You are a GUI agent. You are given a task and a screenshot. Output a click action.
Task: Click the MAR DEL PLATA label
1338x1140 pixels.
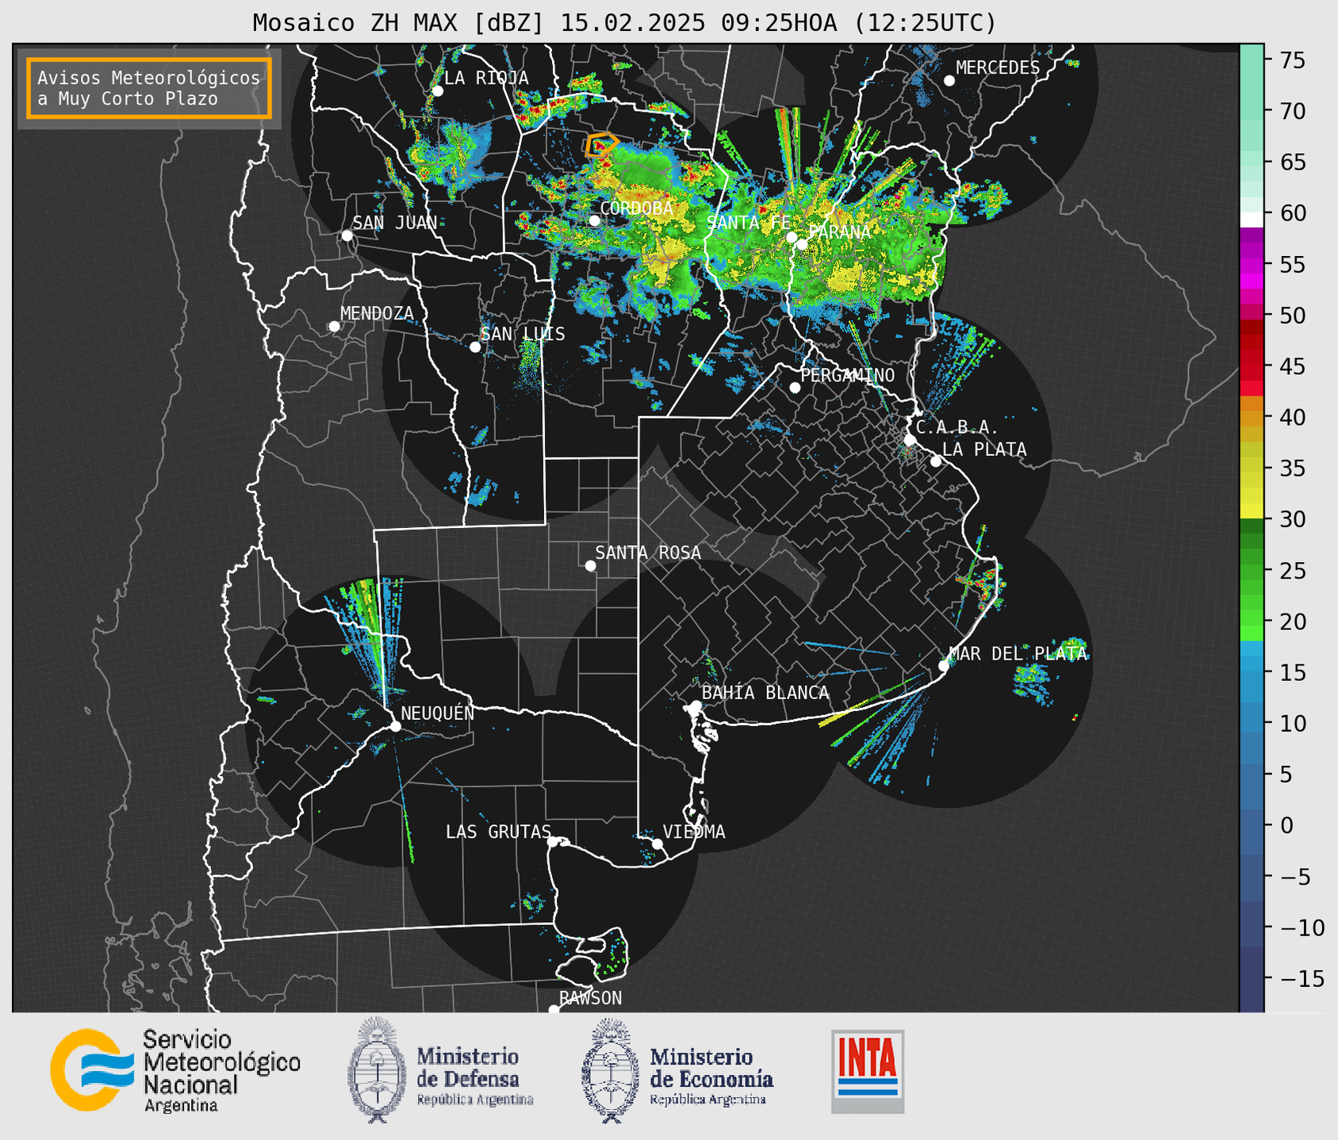[1018, 653]
